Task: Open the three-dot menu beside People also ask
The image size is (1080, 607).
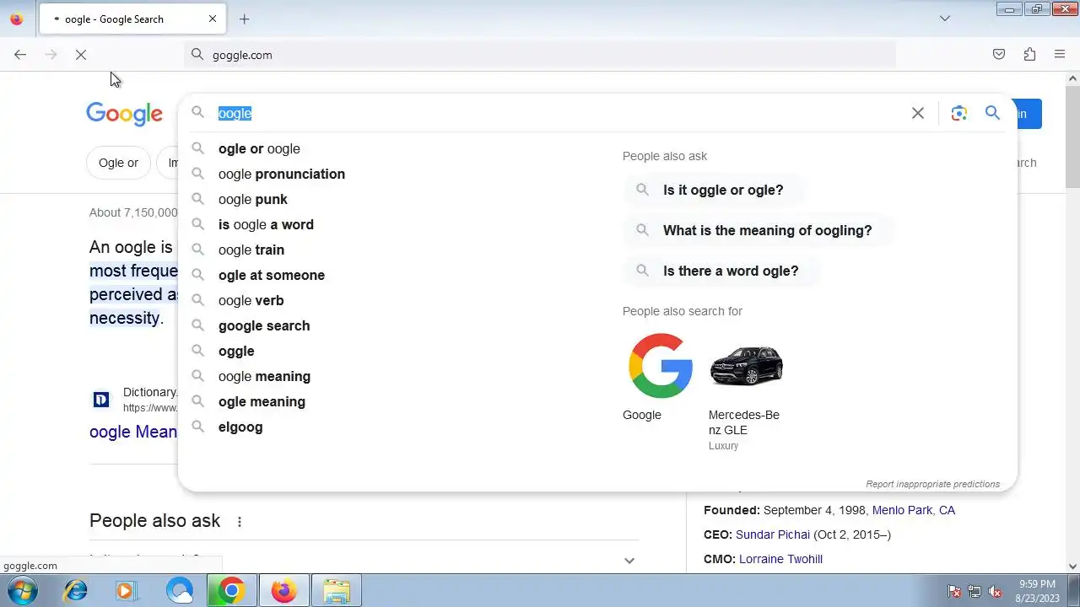Action: pos(240,522)
